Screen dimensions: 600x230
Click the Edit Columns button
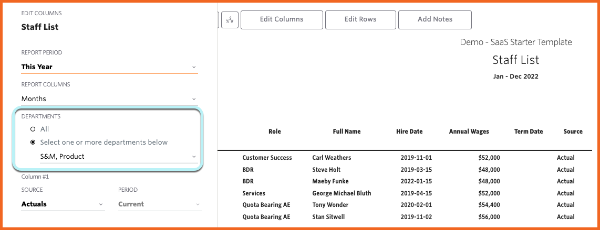point(282,20)
